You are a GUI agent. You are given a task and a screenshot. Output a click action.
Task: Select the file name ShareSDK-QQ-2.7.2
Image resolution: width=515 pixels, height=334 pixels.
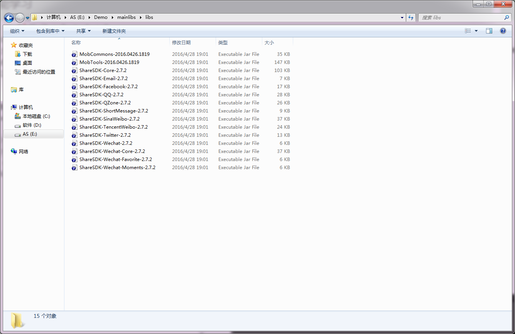(x=101, y=95)
